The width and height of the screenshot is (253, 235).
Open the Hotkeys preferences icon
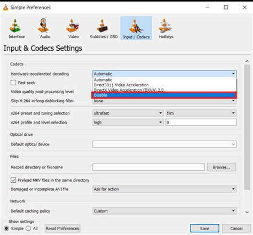click(166, 28)
